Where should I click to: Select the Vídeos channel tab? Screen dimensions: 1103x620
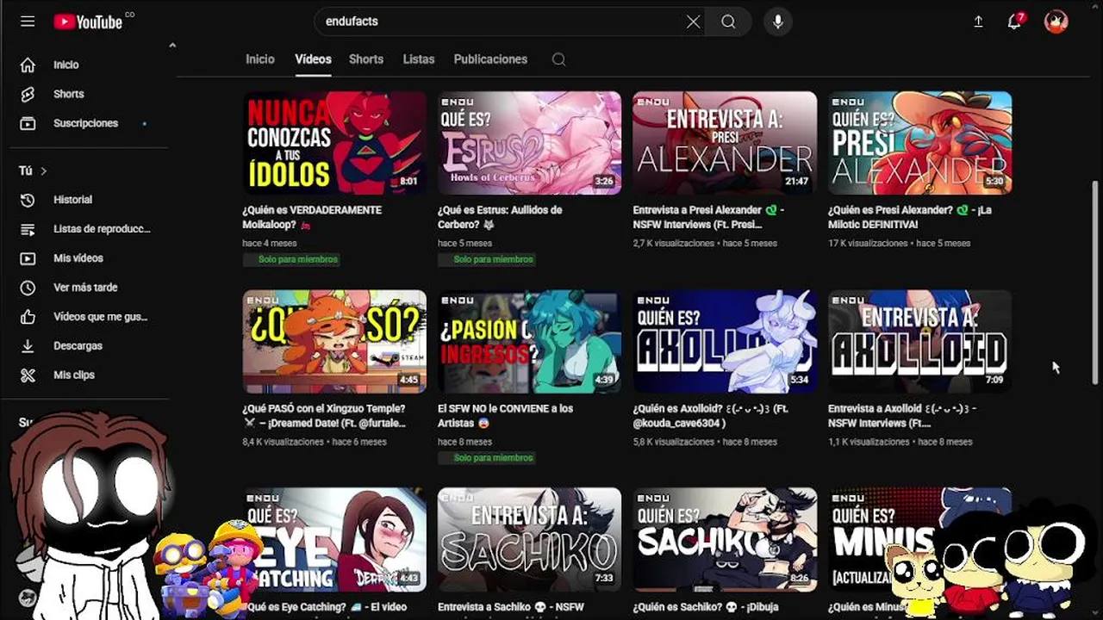(x=313, y=59)
